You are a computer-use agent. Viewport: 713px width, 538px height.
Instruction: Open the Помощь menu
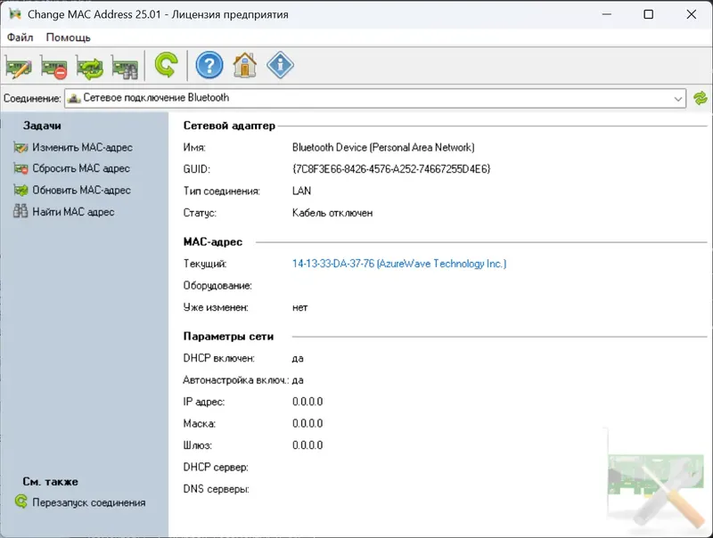[67, 37]
